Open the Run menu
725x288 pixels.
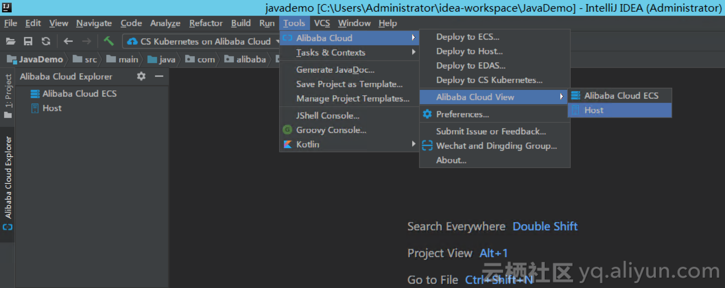click(x=267, y=23)
